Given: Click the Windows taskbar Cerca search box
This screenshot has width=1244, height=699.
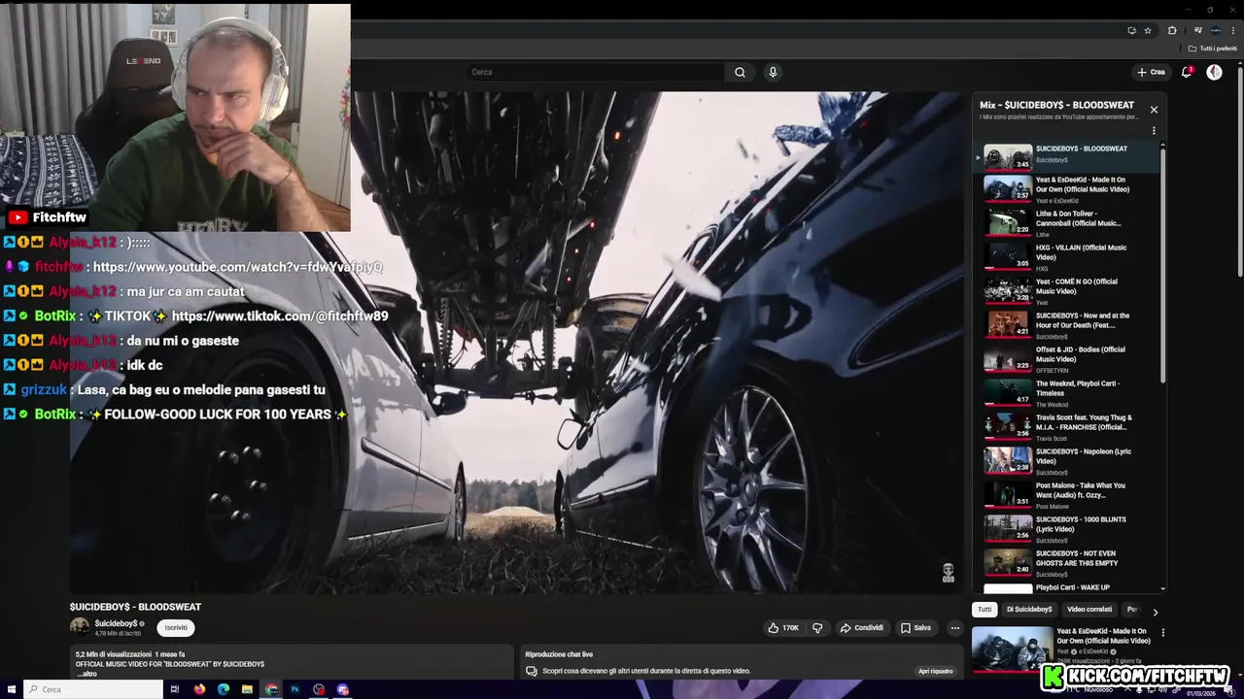Looking at the screenshot, I should click(x=93, y=689).
